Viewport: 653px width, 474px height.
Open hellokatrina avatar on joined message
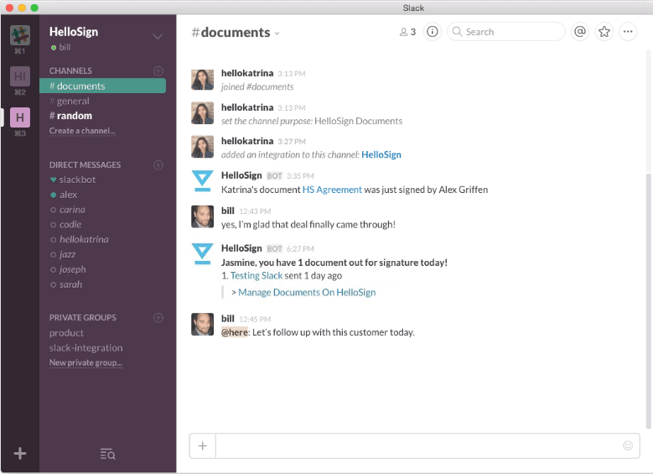[202, 79]
